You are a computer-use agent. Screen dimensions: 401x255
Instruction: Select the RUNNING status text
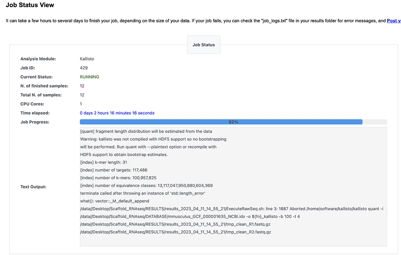89,77
